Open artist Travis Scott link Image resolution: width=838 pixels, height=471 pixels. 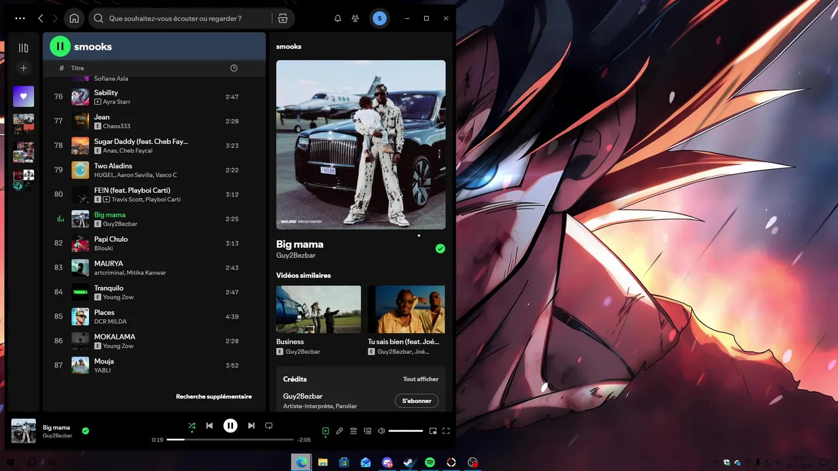127,200
